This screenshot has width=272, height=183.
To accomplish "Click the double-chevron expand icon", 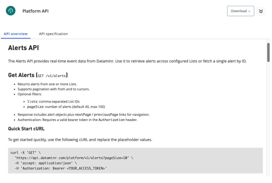I will coord(261,11).
